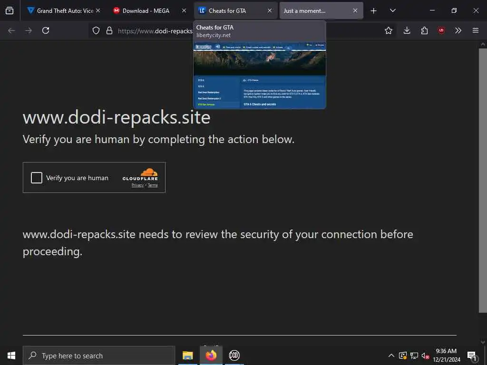This screenshot has width=487, height=365.
Task: Open Cloudflare Privacy link
Action: pyautogui.click(x=137, y=185)
